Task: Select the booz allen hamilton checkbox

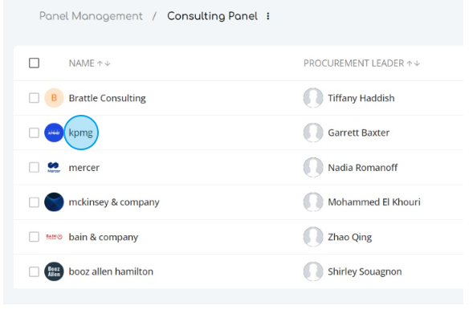Action: [x=34, y=271]
